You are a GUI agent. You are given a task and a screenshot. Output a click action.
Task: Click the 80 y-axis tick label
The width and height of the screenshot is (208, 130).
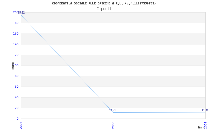click(x=17, y=76)
